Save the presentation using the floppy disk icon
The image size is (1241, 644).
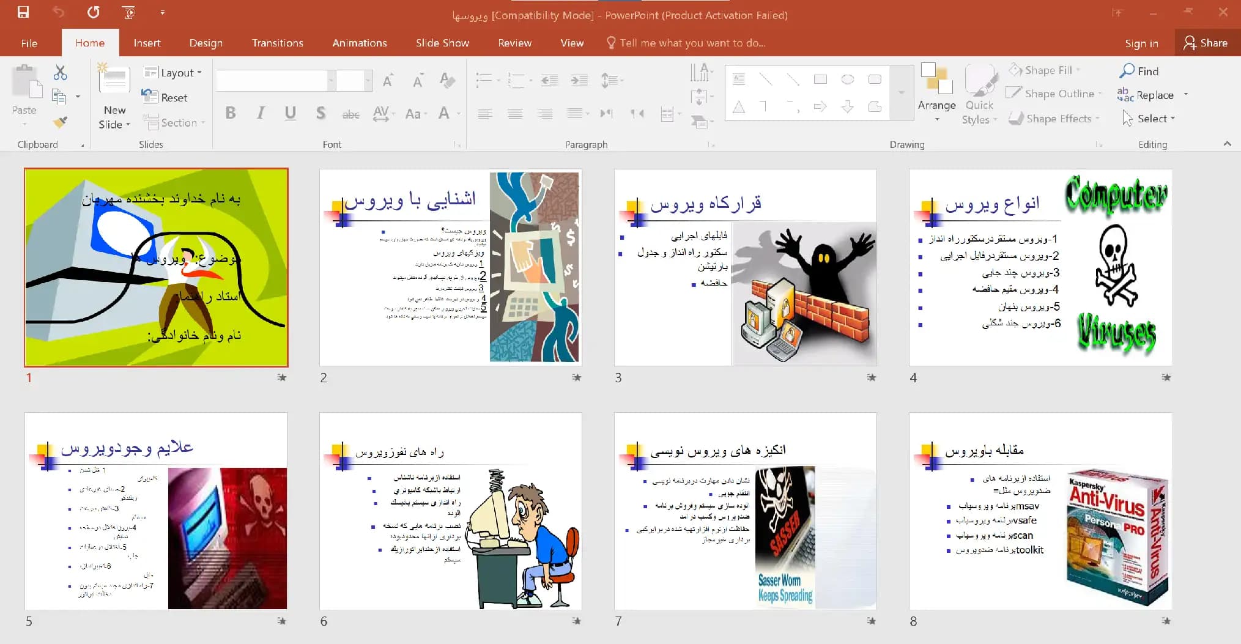coord(23,12)
